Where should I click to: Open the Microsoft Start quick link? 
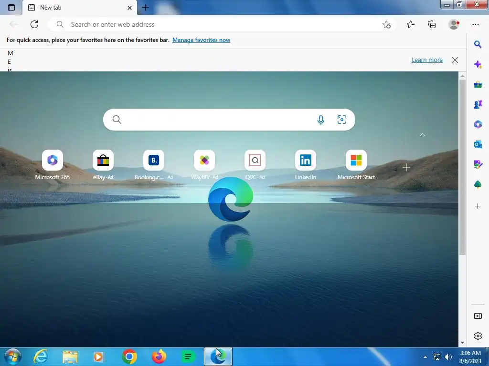(356, 165)
